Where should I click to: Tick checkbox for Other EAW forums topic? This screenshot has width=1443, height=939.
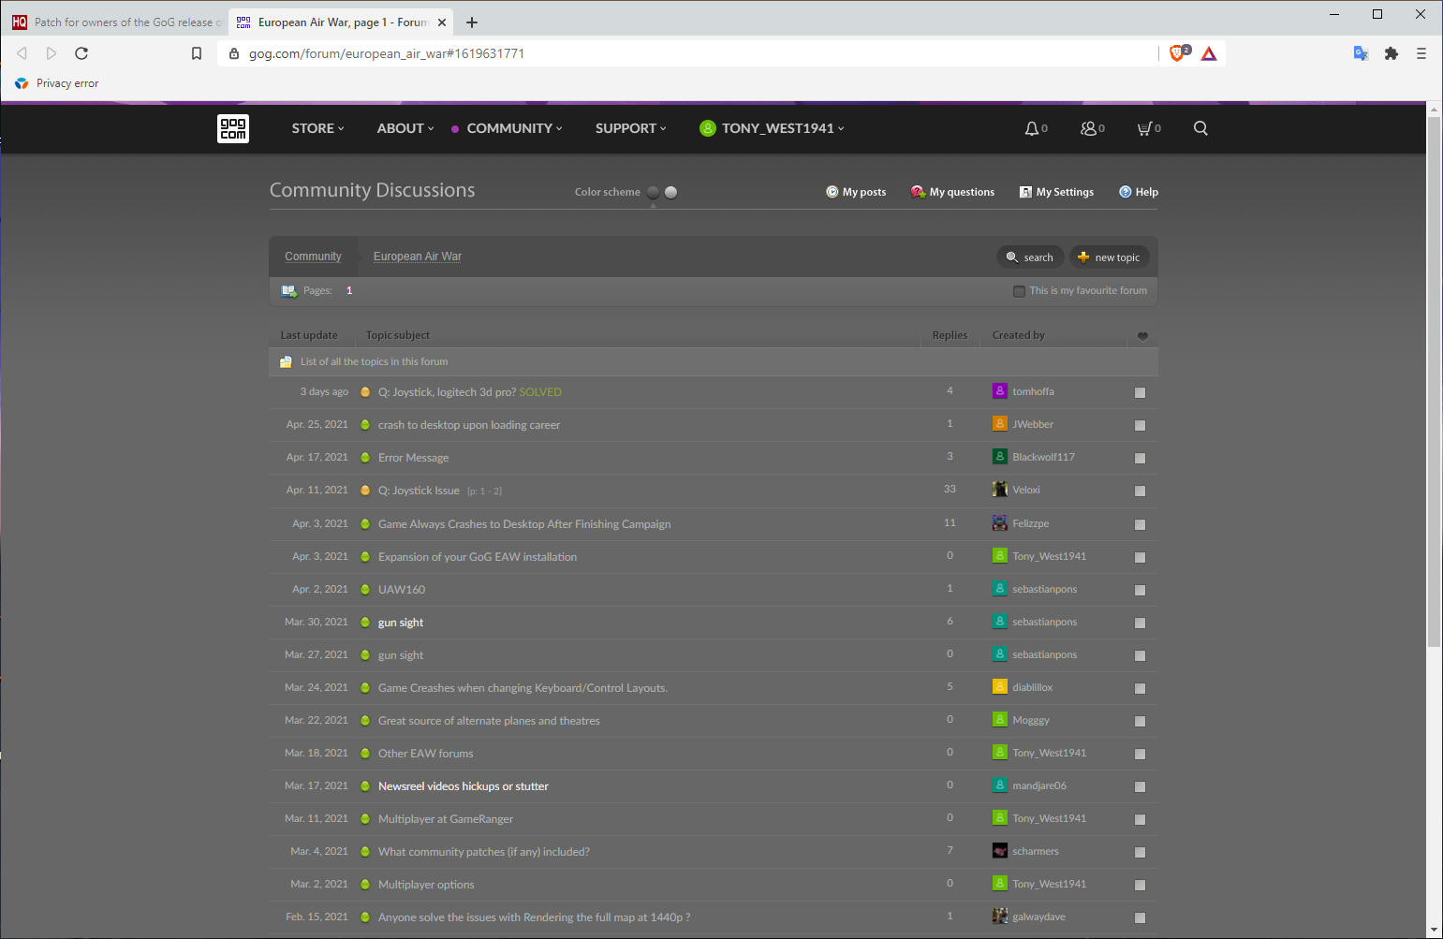click(1140, 755)
